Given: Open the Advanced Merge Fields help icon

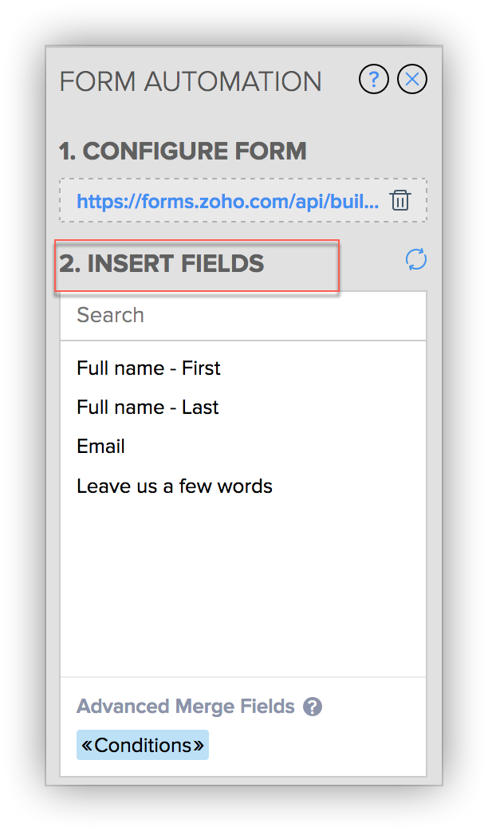Looking at the screenshot, I should point(313,707).
